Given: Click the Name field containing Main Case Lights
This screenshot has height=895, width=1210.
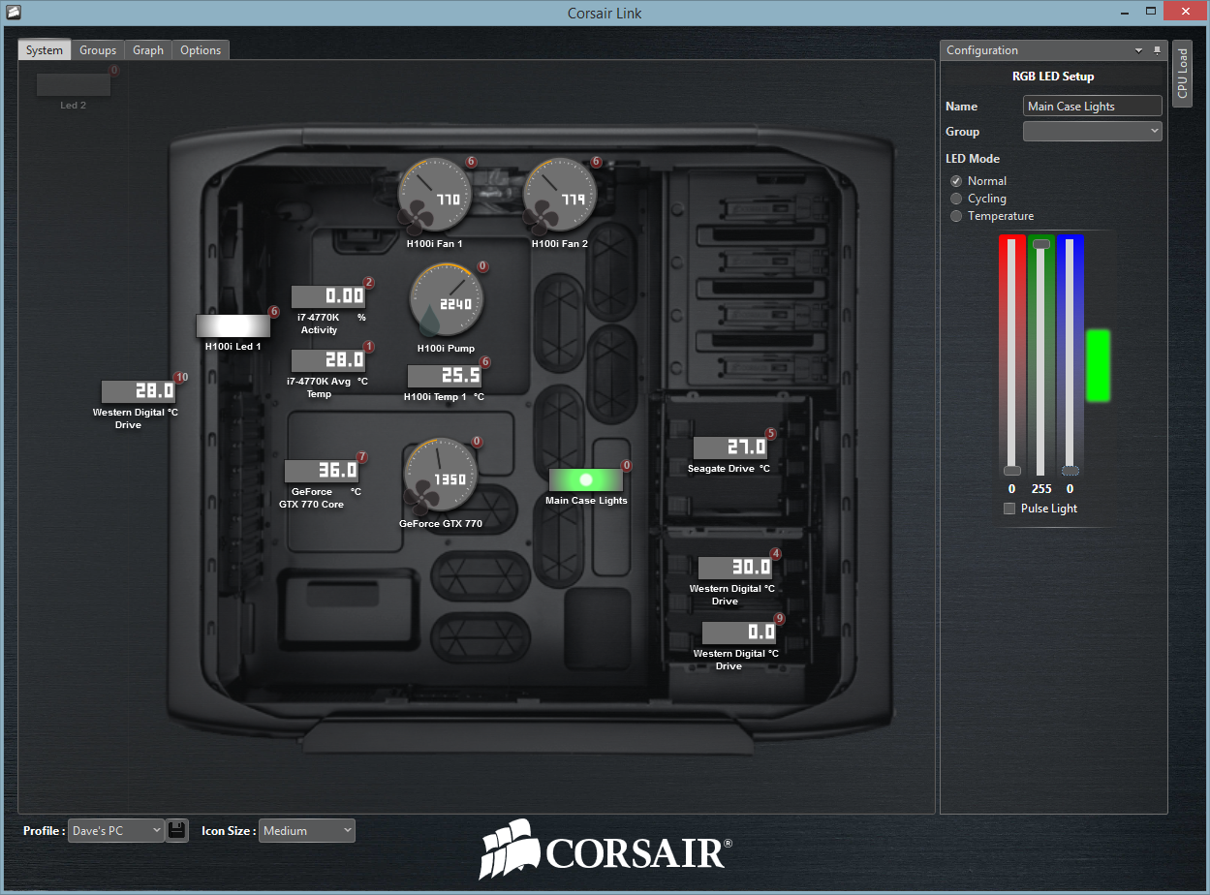Looking at the screenshot, I should pos(1092,107).
